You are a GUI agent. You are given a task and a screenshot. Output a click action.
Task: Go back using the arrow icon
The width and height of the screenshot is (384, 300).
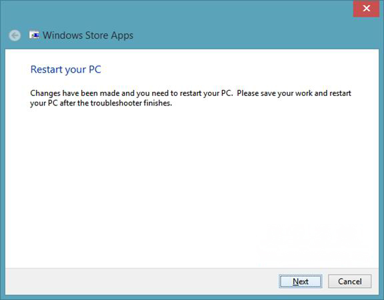[x=15, y=36]
